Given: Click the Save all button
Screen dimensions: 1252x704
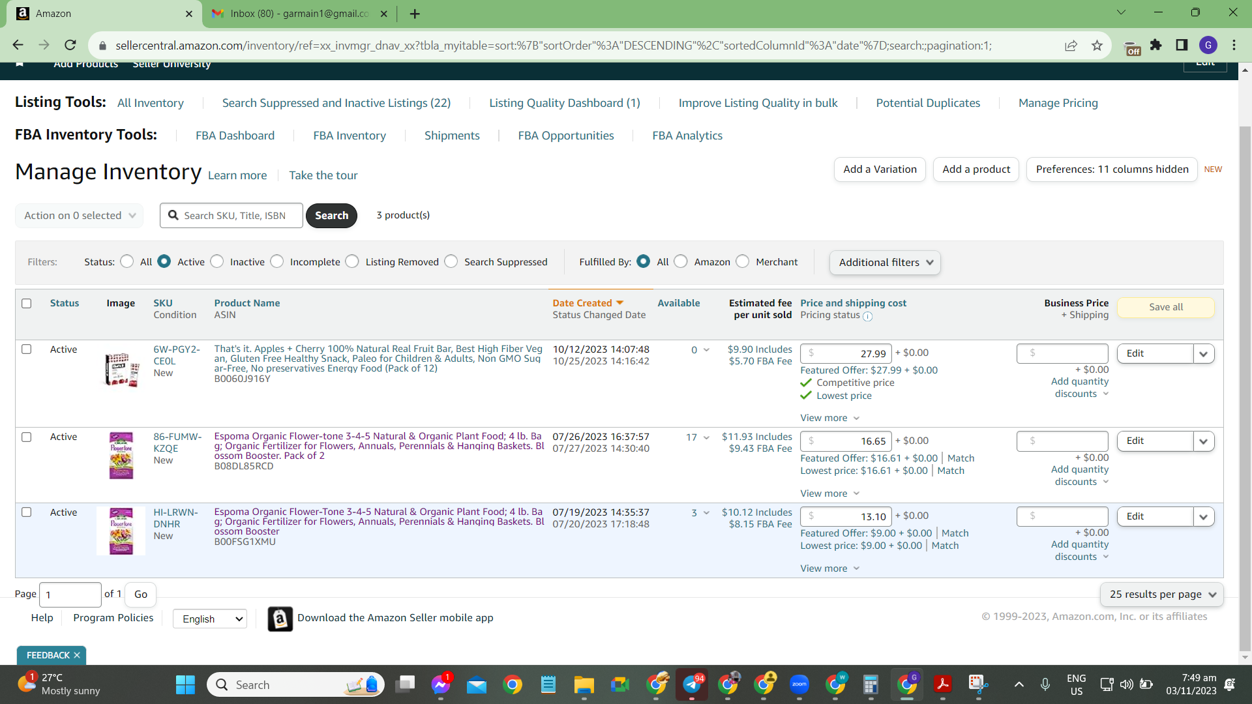Looking at the screenshot, I should 1166,307.
